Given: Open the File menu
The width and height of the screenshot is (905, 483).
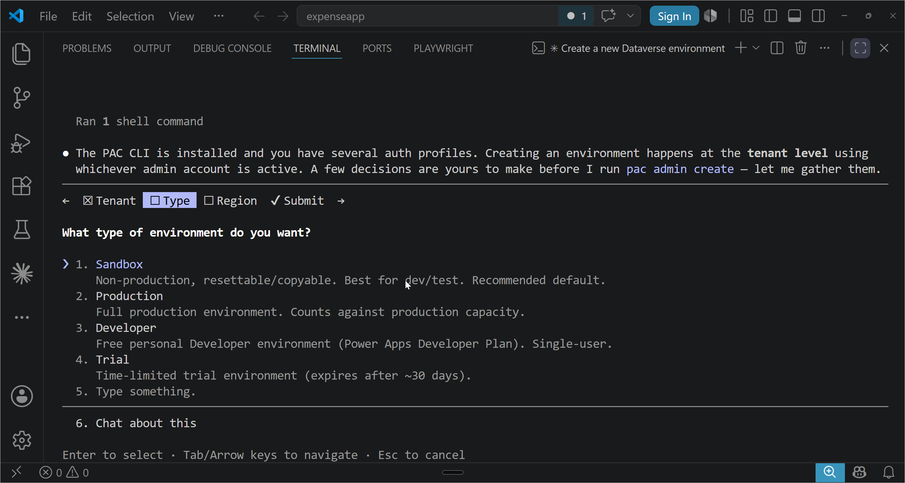Looking at the screenshot, I should 48,16.
